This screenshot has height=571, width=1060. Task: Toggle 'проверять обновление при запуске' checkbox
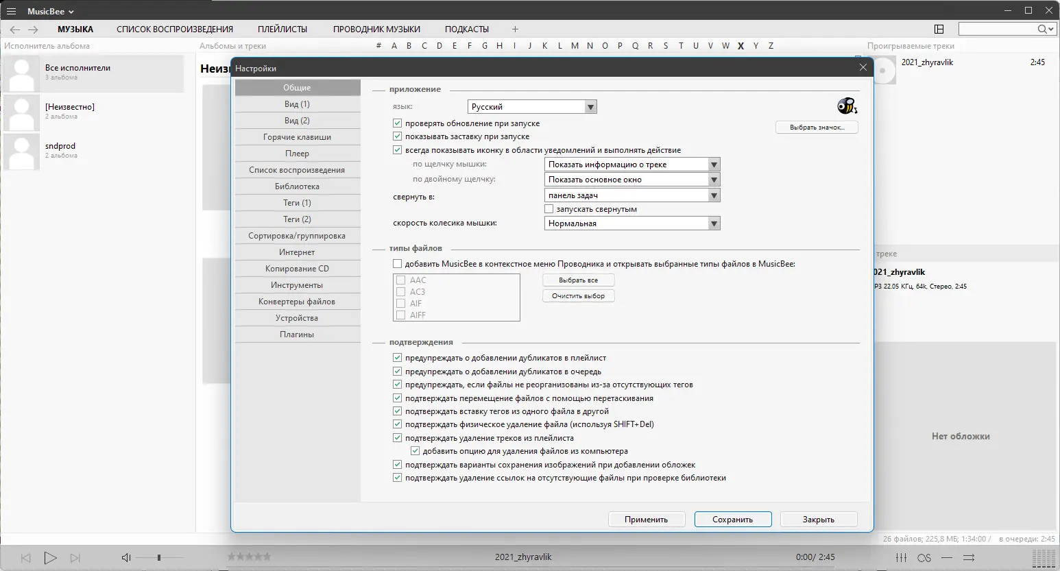397,123
